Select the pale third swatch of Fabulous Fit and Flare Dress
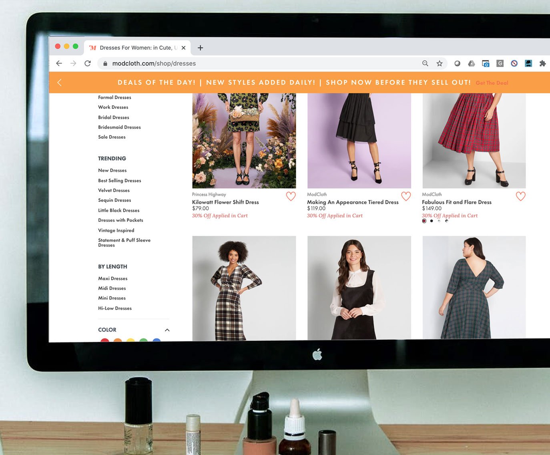 point(439,221)
